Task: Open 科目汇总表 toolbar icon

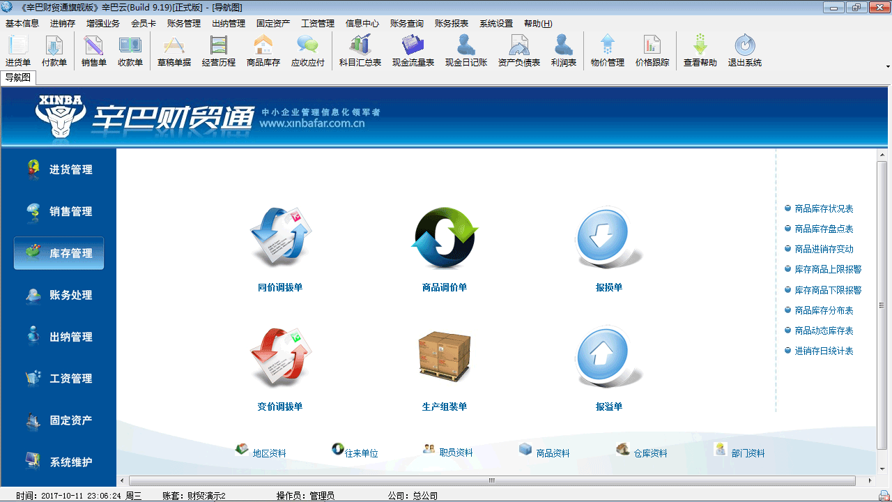Action: coord(360,51)
